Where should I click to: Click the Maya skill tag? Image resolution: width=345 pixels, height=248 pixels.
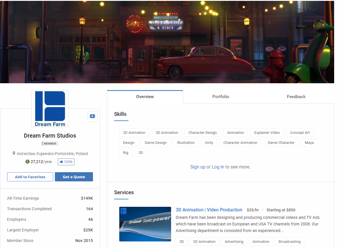309,142
